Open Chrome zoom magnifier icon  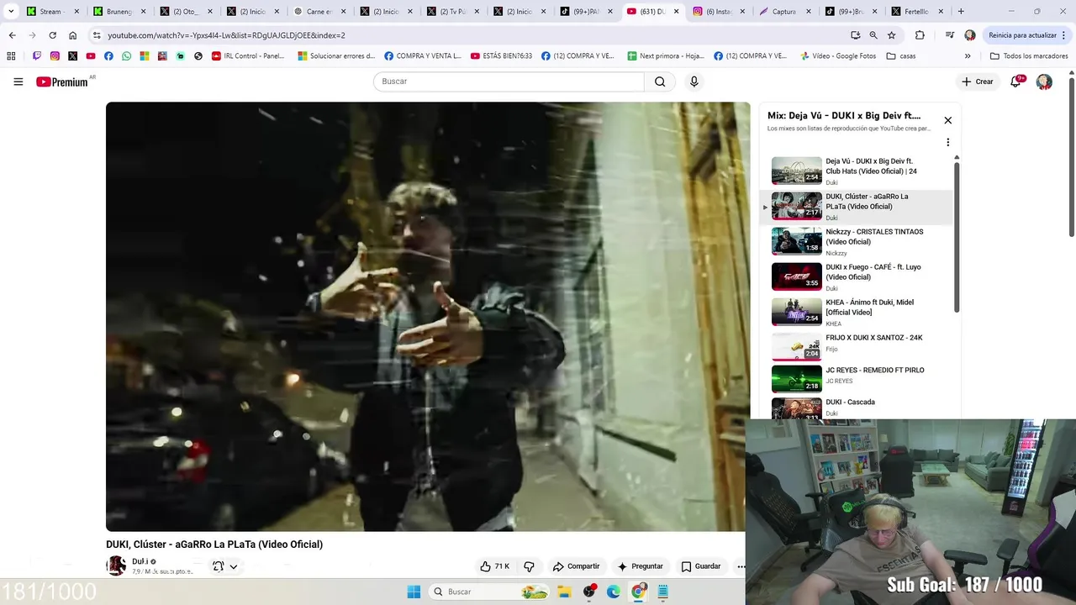pos(873,35)
